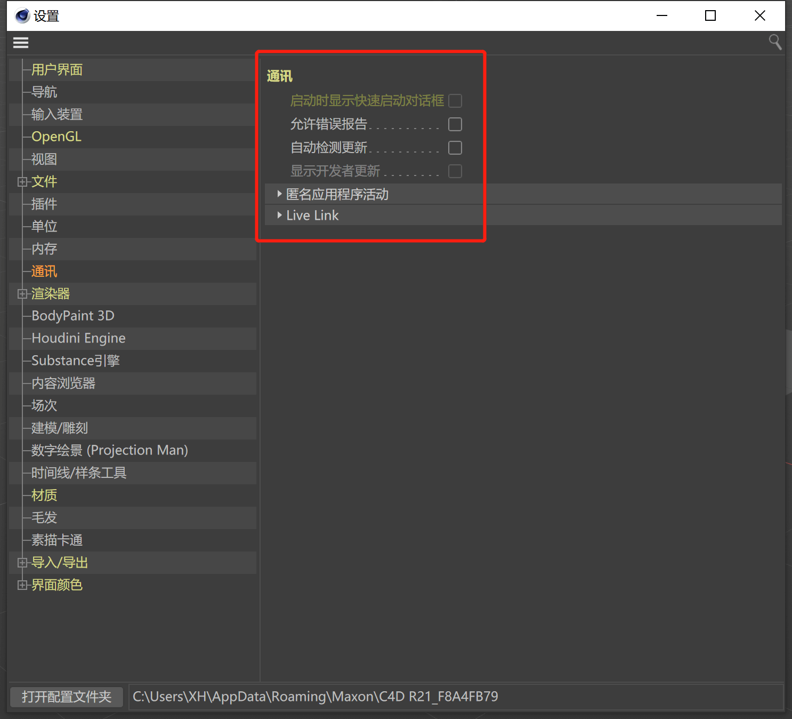This screenshot has height=719, width=792.
Task: Open 单位 settings
Action: click(x=44, y=227)
